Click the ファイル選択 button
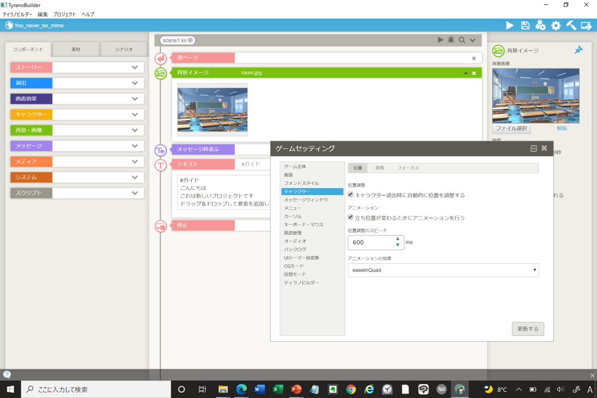Viewport: 597px width, 398px height. (x=511, y=128)
